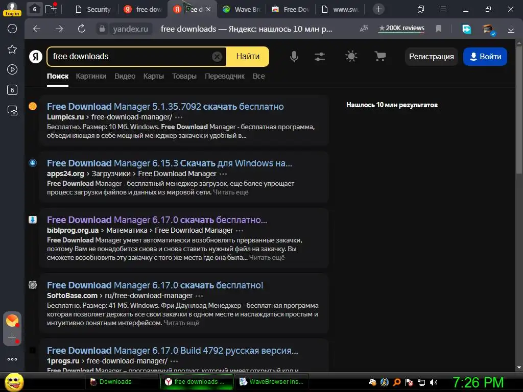
Task: Open more options for Lumpics.ru result
Action: click(179, 117)
